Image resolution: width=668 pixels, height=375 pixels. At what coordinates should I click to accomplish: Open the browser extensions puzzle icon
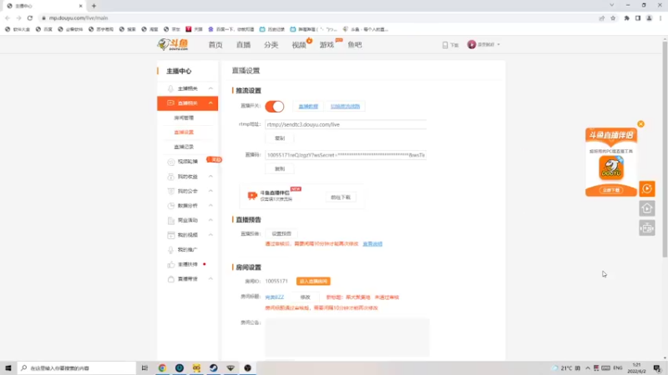click(627, 17)
